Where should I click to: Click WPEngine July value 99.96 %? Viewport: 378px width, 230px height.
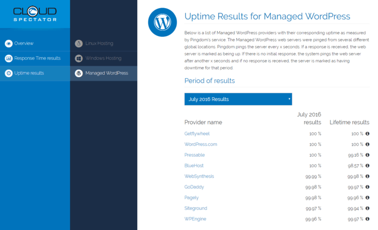click(x=313, y=219)
